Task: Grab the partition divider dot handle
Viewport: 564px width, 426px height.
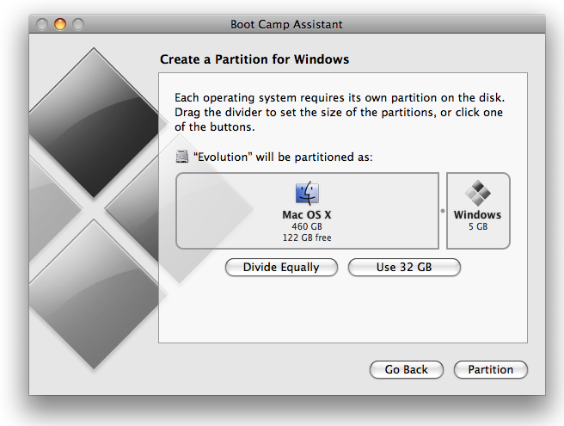Action: point(443,211)
